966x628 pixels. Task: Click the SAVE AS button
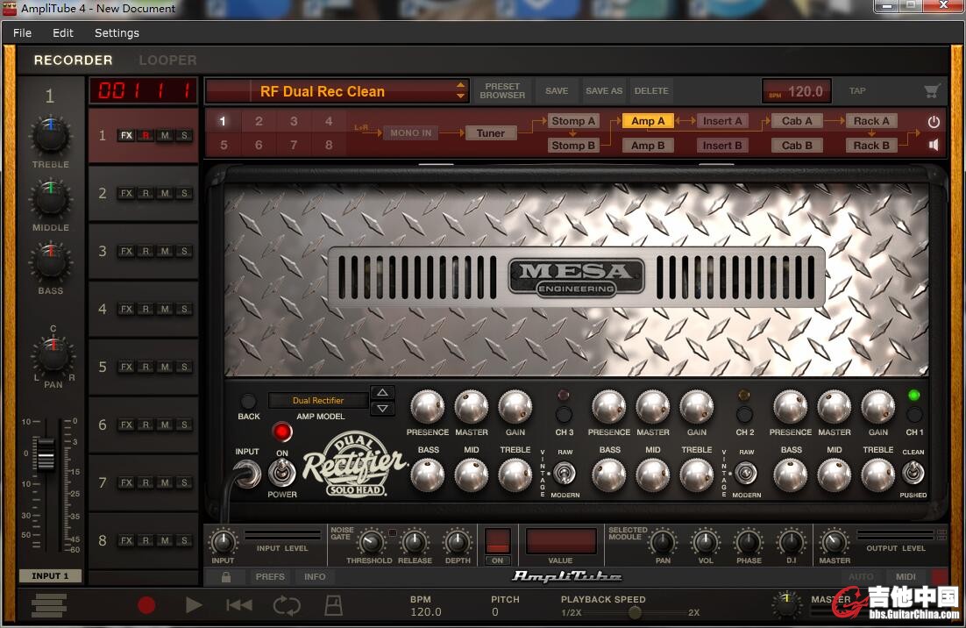pos(604,91)
